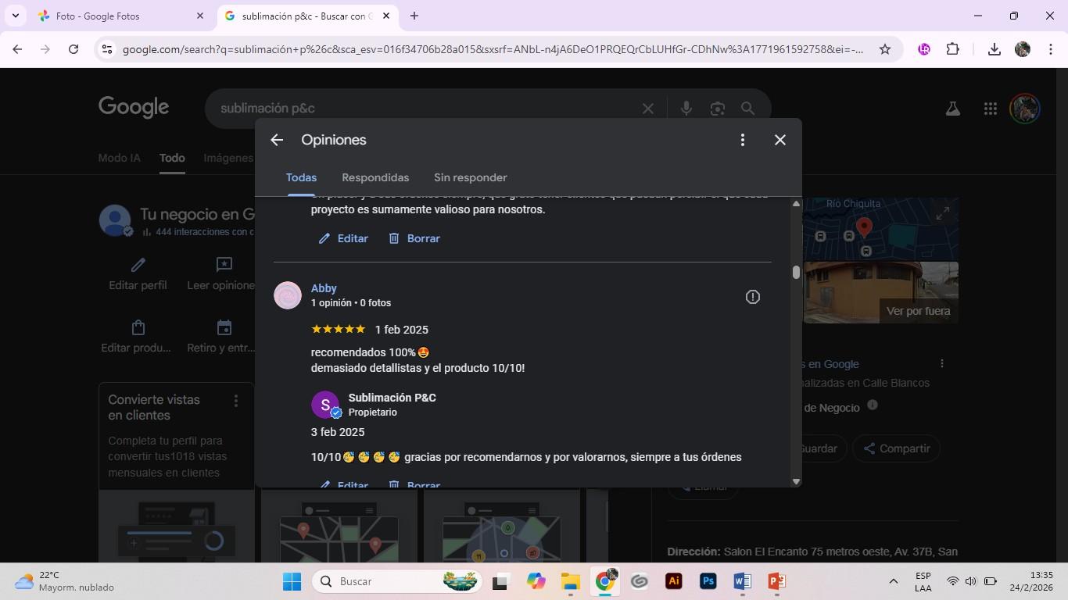Viewport: 1068px width, 600px height.
Task: Click the Editar link above Abby's review
Action: click(343, 238)
